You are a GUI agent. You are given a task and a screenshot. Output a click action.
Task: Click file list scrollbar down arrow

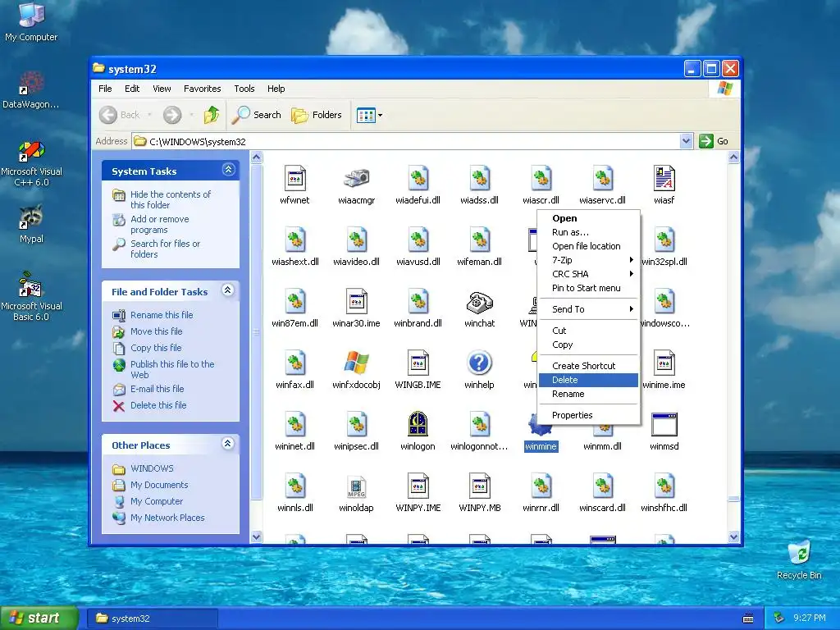point(733,536)
